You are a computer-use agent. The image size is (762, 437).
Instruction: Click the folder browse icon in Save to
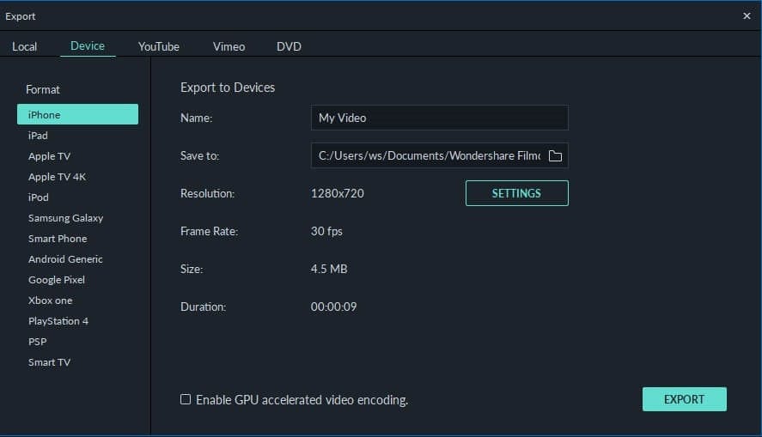click(x=555, y=156)
